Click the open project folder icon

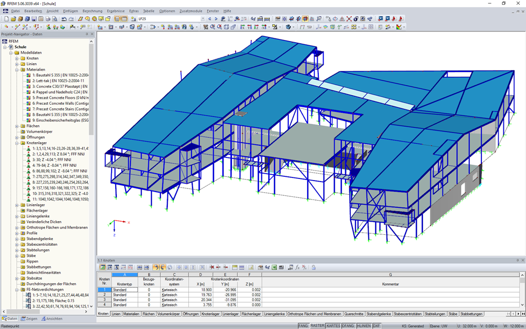tap(13, 19)
